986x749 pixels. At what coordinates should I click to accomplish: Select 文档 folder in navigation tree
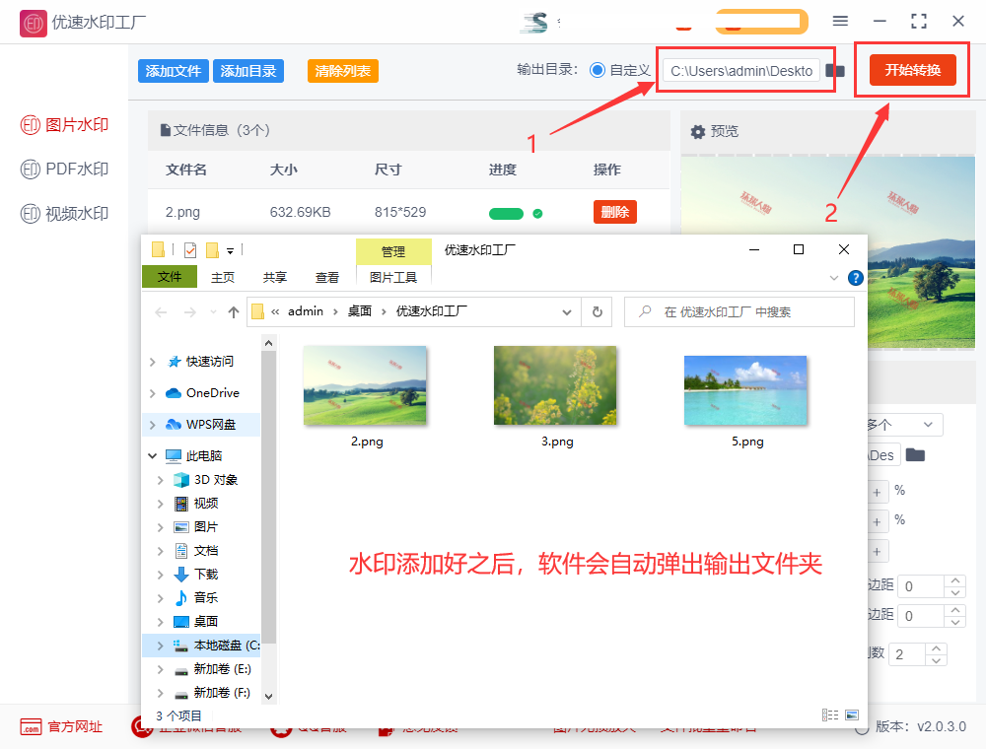tap(206, 551)
